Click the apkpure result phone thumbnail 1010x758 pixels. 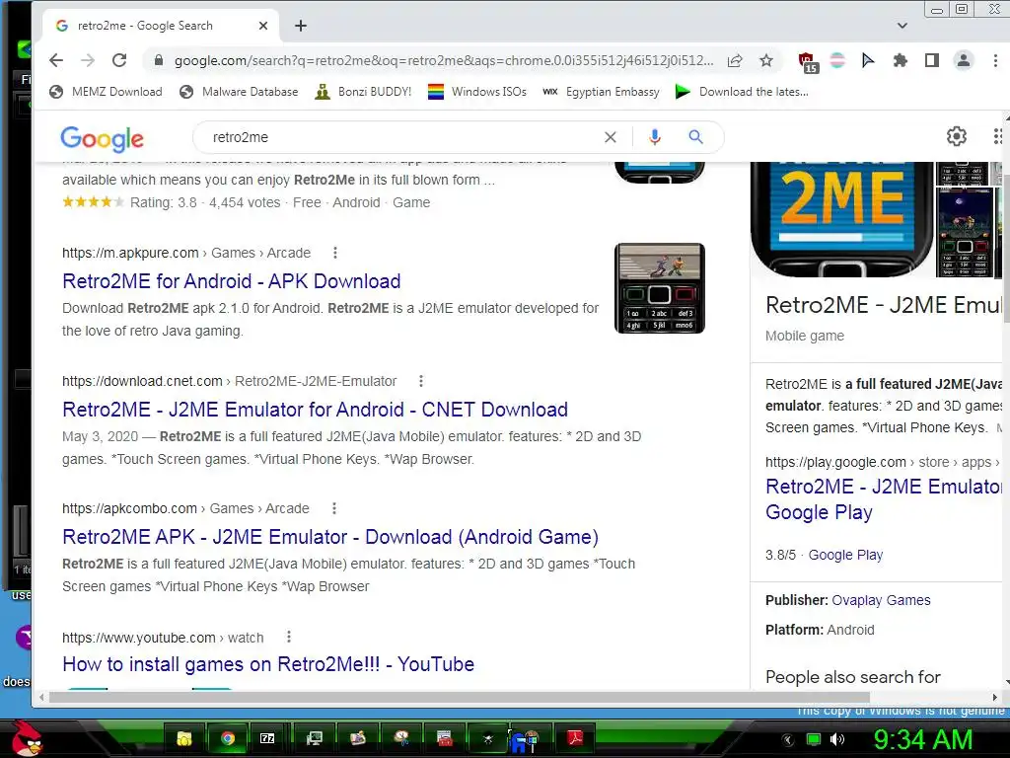(x=660, y=288)
